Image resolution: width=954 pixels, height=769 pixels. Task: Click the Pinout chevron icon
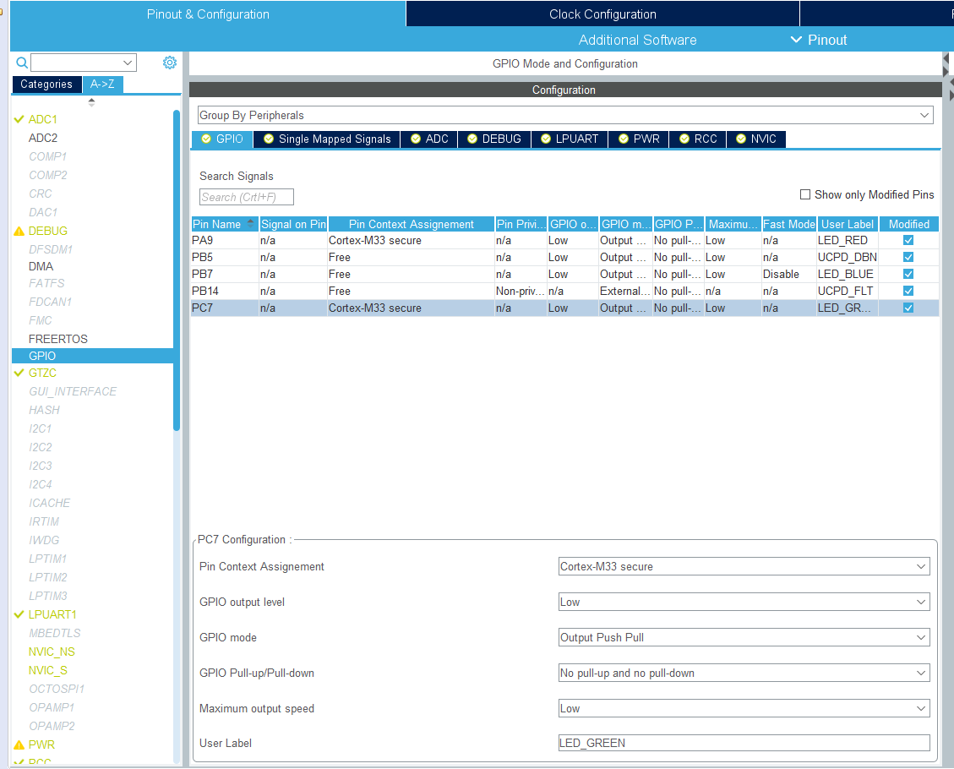795,40
